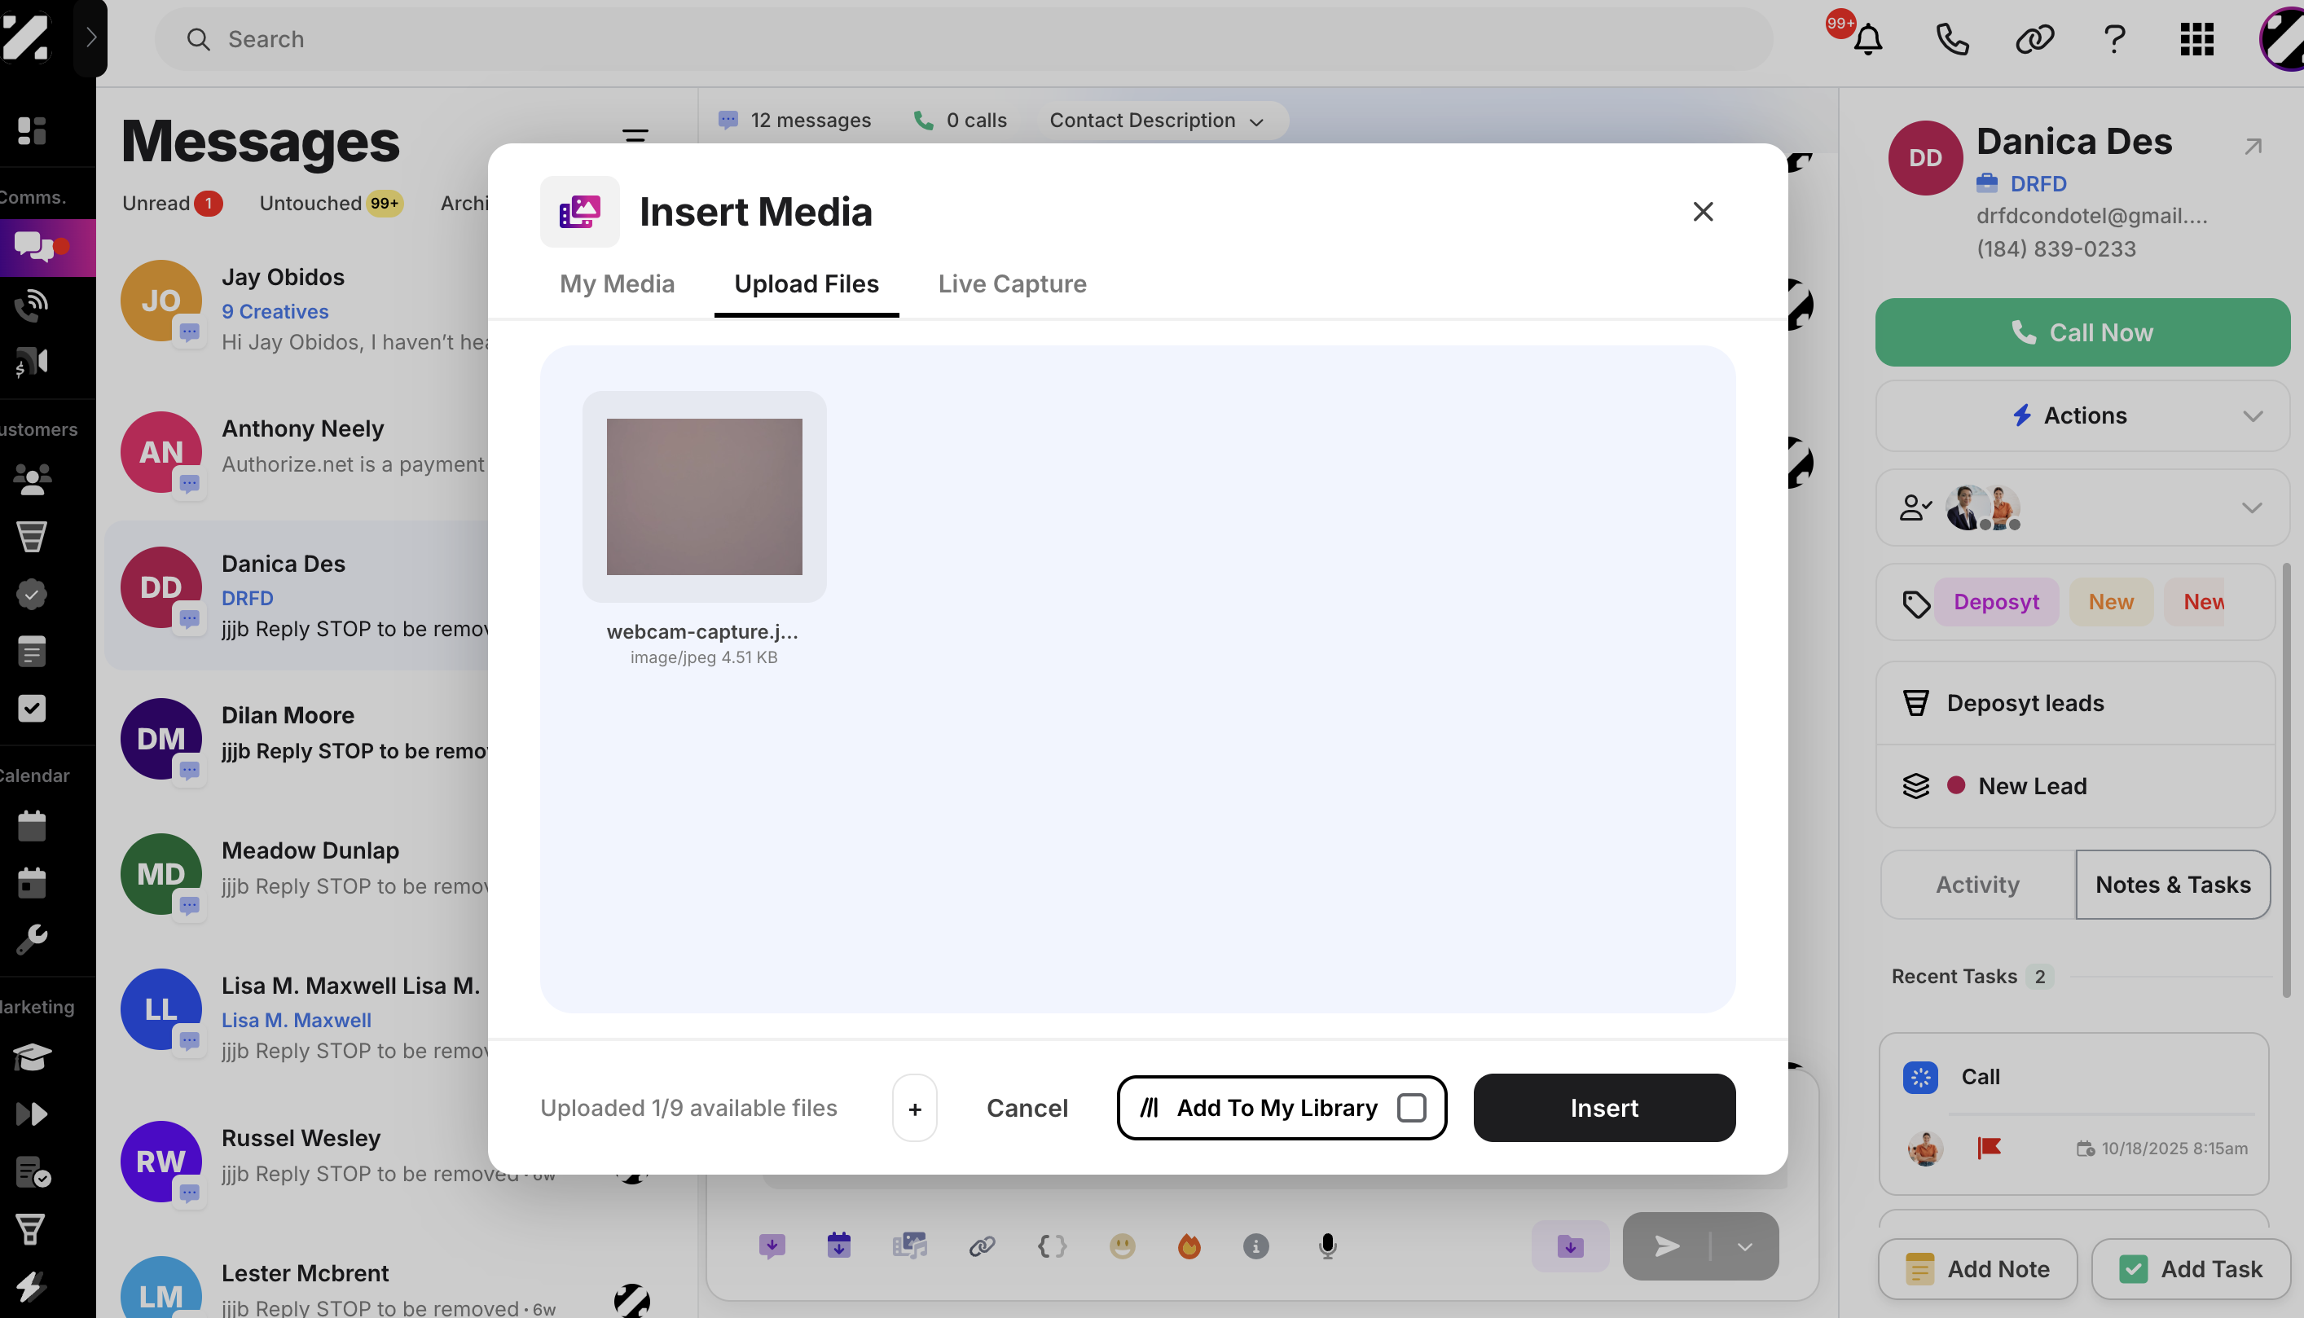Click the curly braces variables icon
Image resolution: width=2304 pixels, height=1318 pixels.
tap(1051, 1246)
